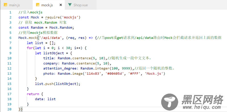Click the Vue logo icon on Shop.vue tab
Screen dimensions: 227x112
[70, 5]
